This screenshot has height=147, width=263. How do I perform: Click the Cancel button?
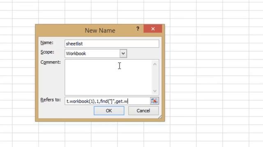(x=143, y=111)
